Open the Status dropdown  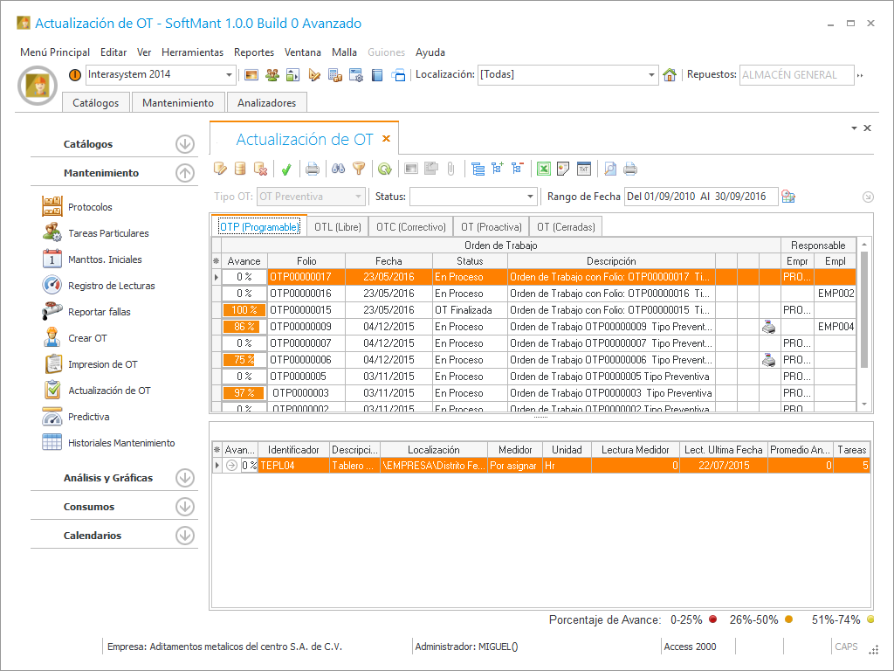pyautogui.click(x=530, y=197)
